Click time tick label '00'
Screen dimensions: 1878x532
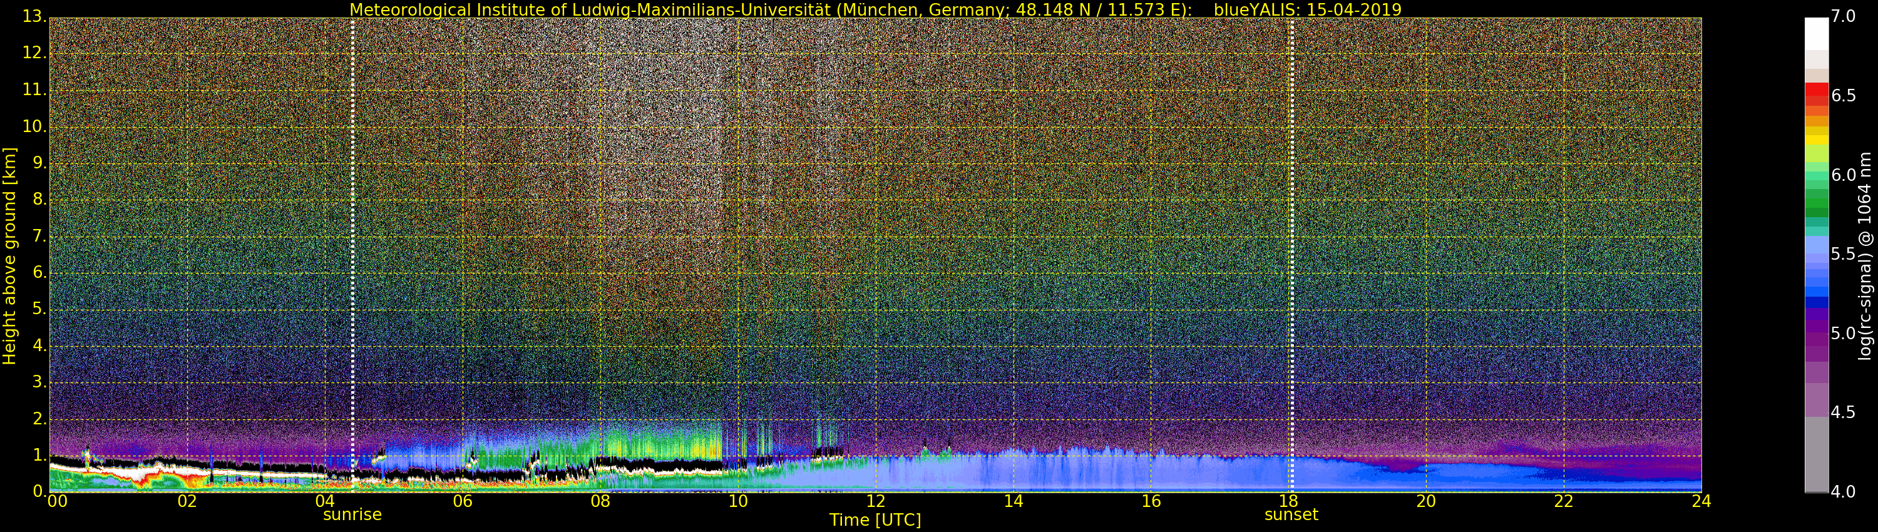57,501
